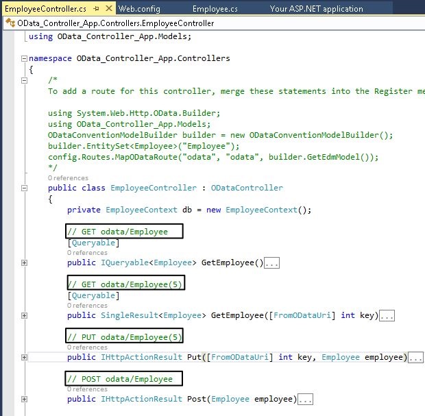Screen dimensions: 425x416
Task: Click the class icon in navigation bar
Action: pyautogui.click(x=10, y=23)
